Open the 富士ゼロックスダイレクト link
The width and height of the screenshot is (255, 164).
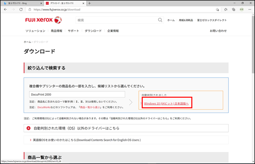click(212, 20)
